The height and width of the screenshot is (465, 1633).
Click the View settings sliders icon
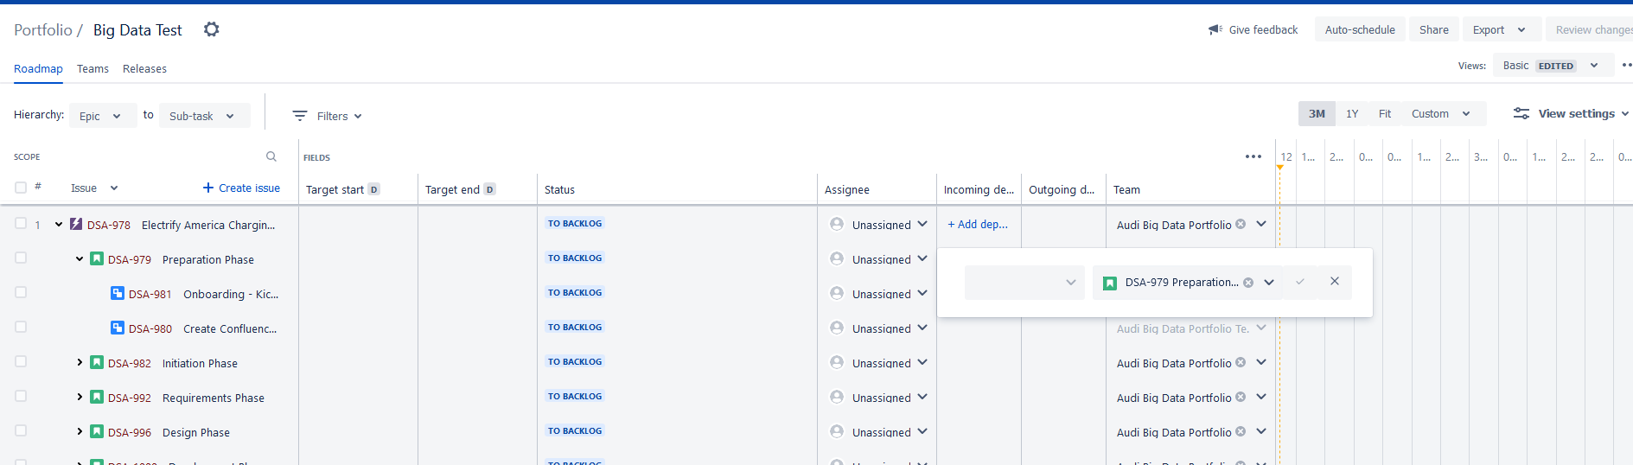[1521, 113]
